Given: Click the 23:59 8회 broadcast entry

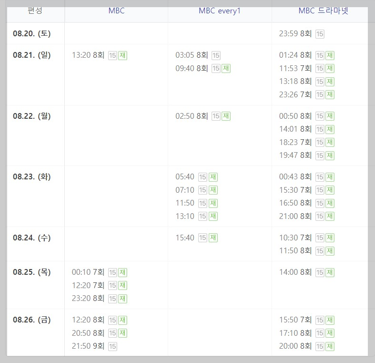Looking at the screenshot, I should [295, 34].
